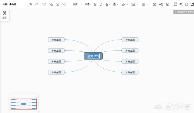Select the upper-left 分支主题 branch node
194x113 pixels.
pyautogui.click(x=56, y=40)
